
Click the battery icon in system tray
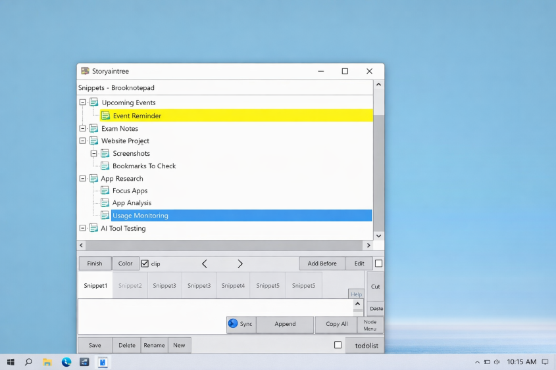487,362
